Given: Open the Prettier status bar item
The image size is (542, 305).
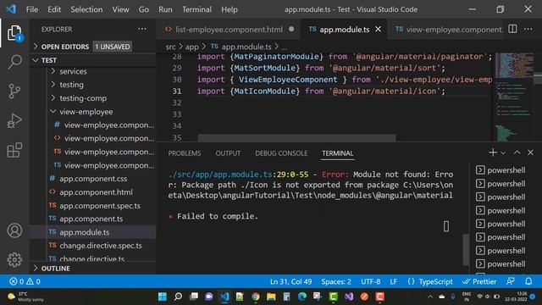Looking at the screenshot, I should [x=479, y=281].
